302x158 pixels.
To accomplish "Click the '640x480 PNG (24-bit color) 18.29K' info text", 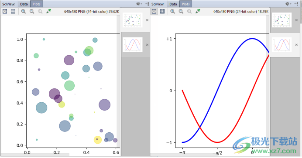I will pyautogui.click(x=241, y=11).
